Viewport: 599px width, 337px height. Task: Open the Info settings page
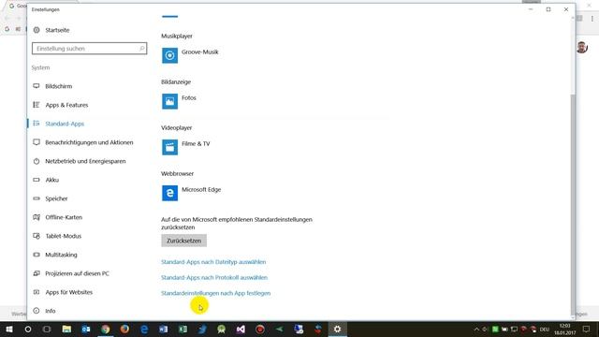50,311
